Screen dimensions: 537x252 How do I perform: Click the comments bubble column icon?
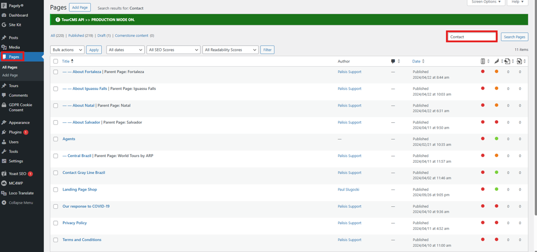pyautogui.click(x=393, y=61)
